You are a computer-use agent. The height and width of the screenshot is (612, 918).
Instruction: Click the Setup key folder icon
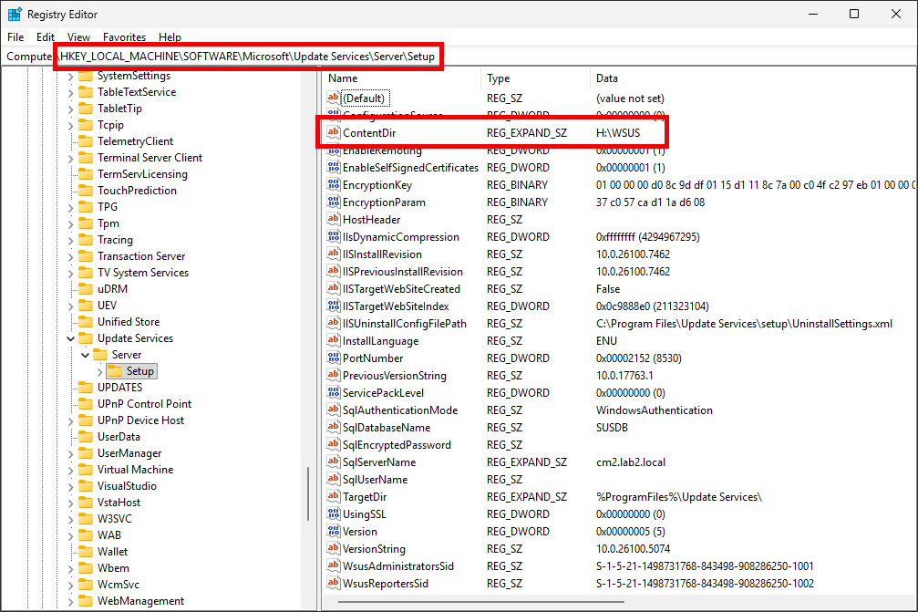[x=115, y=370]
